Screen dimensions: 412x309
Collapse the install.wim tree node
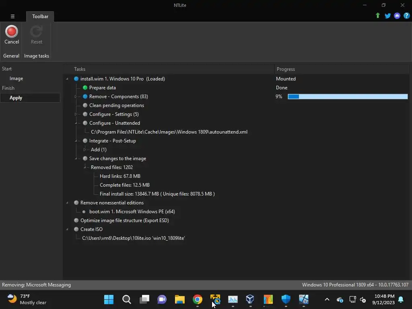pos(67,79)
